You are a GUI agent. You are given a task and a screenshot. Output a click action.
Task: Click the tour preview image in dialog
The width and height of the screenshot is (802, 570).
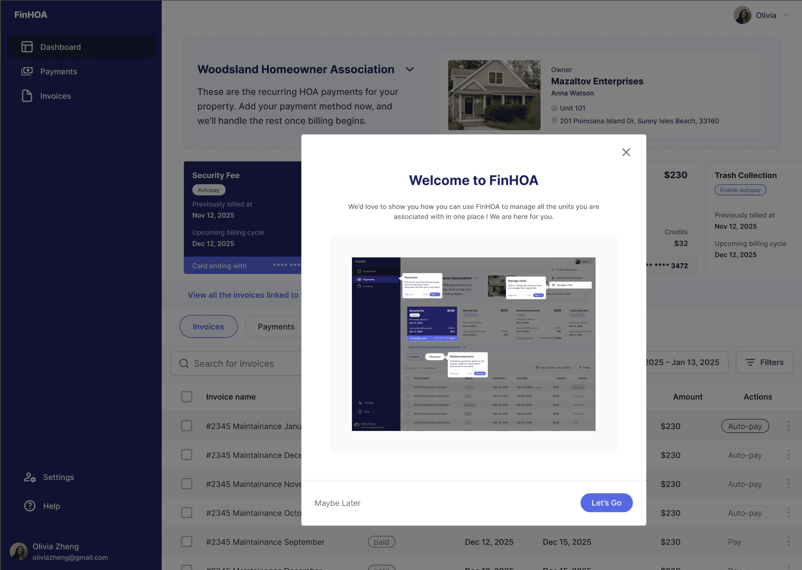click(x=474, y=344)
